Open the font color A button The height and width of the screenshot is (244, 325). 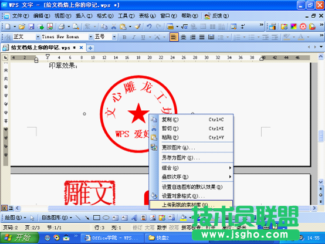(x=301, y=37)
